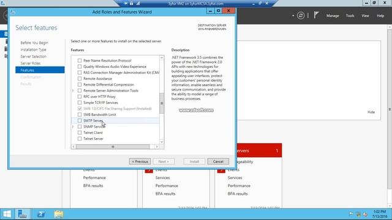The width and height of the screenshot is (392, 220).
Task: Enable the Remote Assistance checkbox
Action: coord(80,78)
